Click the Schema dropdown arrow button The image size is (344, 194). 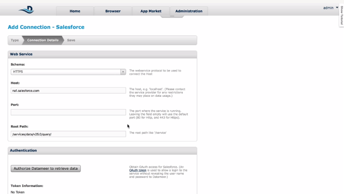point(123,71)
